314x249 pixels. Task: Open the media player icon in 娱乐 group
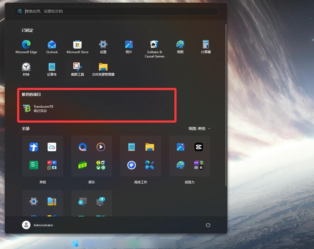101,147
